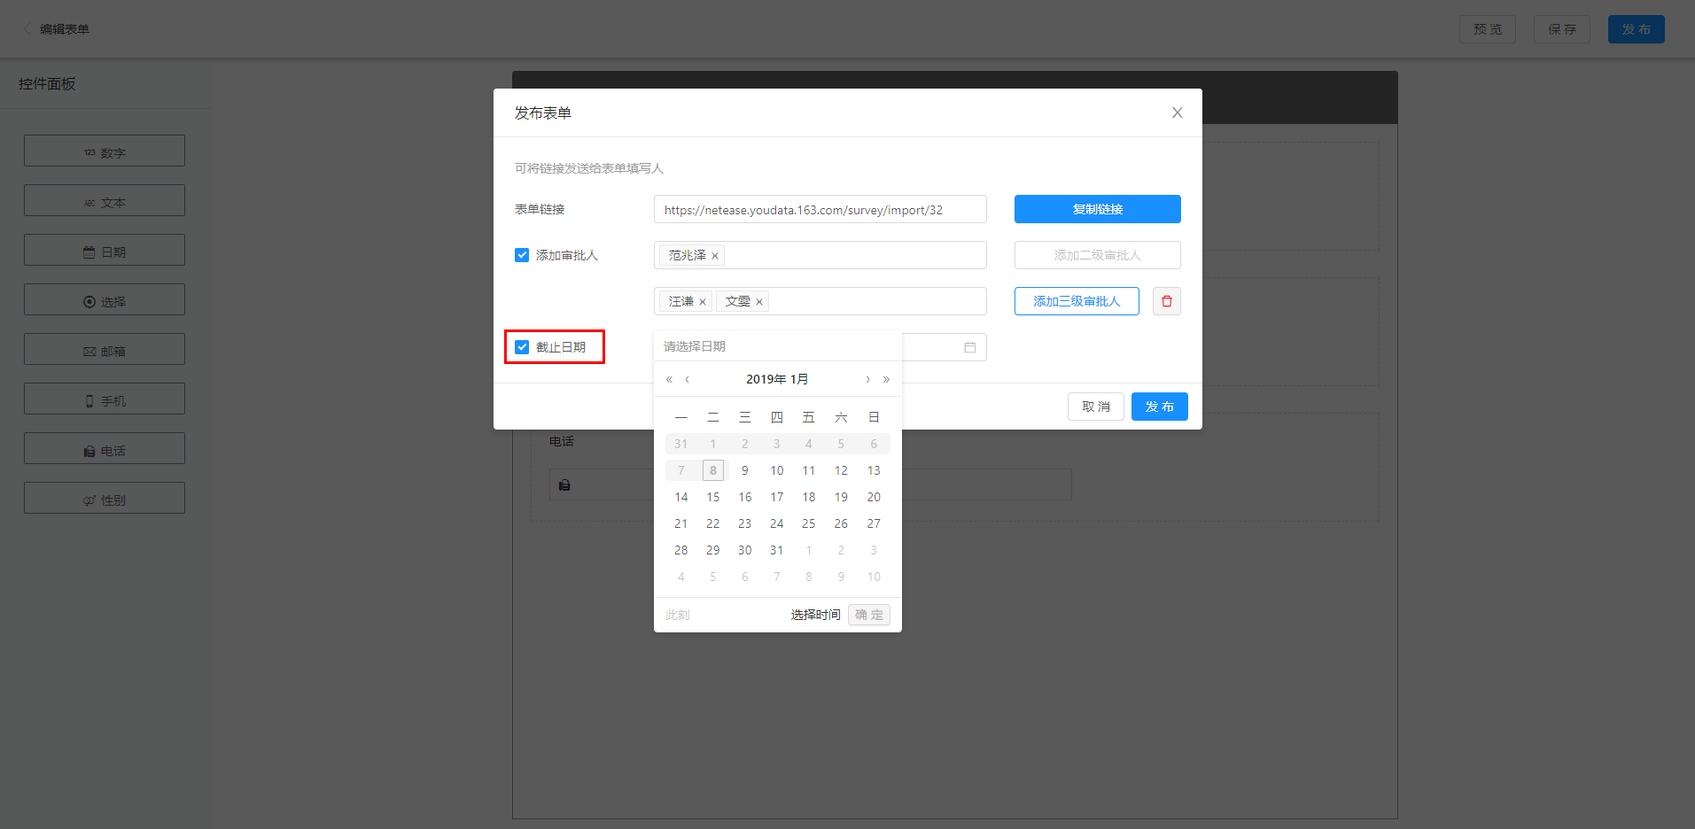Click 取消 to cancel publishing
The height and width of the screenshot is (829, 1695).
pyautogui.click(x=1096, y=407)
